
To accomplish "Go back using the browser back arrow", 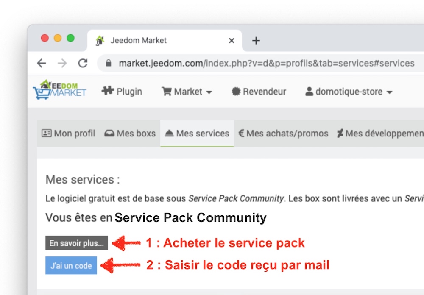I will (41, 63).
